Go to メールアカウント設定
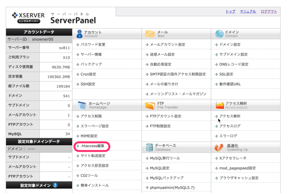Viewport: 294px width, 193px height. tap(167, 45)
